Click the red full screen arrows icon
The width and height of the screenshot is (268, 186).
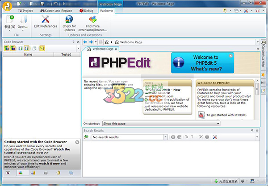point(258,11)
